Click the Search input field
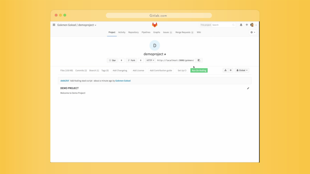The height and width of the screenshot is (174, 310). click(x=222, y=25)
